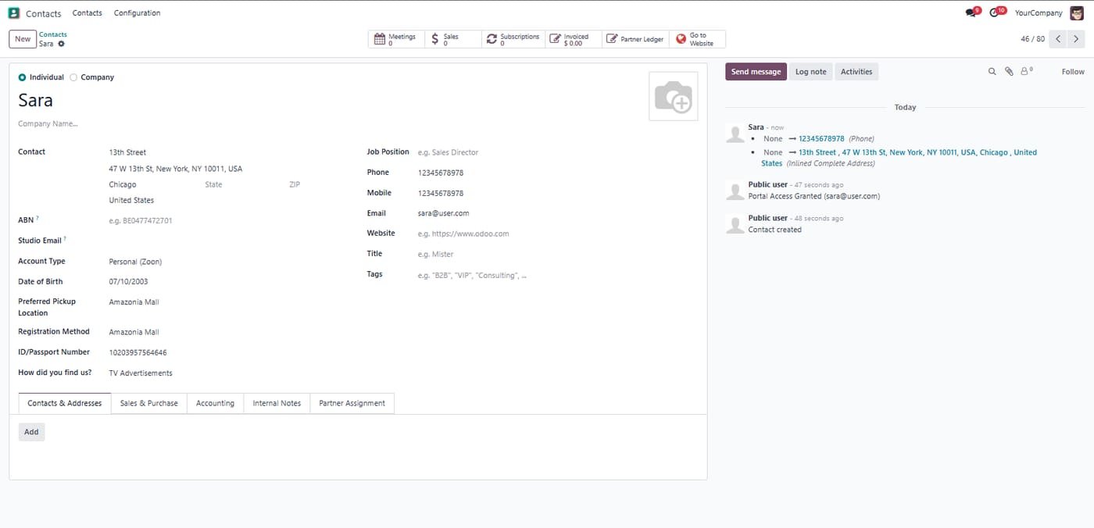
Task: Switch to Partner Assignment tab
Action: [352, 403]
